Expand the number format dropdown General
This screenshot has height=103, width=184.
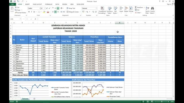(x=96, y=8)
